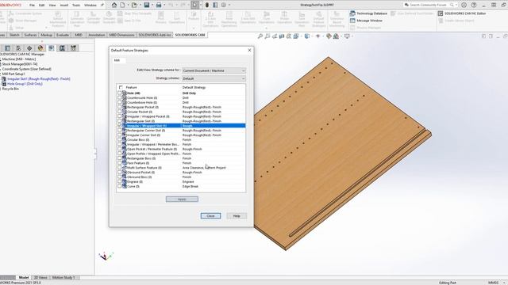Image resolution: width=508 pixels, height=285 pixels.
Task: Close the Default Feature Strategies dialog via X
Action: [x=249, y=50]
